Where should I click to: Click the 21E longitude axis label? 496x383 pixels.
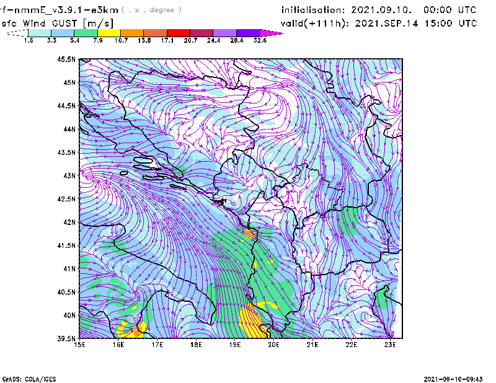312,345
